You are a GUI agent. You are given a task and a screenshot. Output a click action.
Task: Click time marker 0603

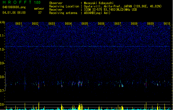point(52,24)
